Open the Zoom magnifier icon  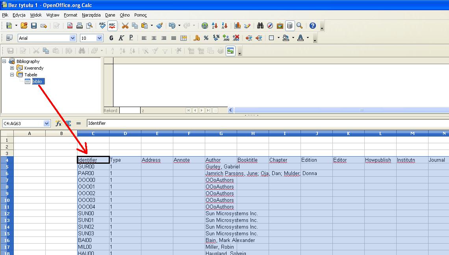[x=299, y=26]
